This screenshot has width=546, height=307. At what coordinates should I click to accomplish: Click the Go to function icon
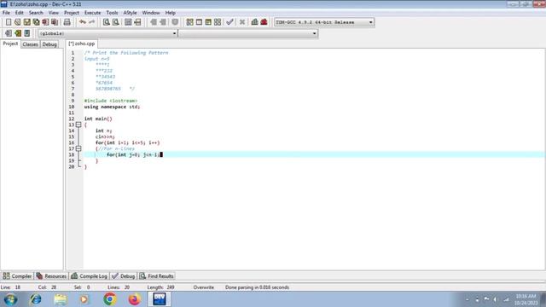[x=128, y=22]
